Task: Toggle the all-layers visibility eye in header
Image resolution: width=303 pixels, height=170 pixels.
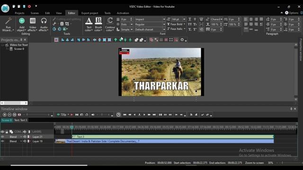Action: [x=2, y=132]
